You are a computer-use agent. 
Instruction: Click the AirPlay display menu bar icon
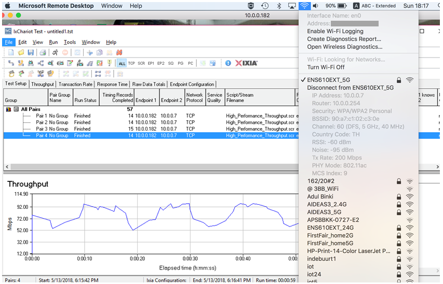pyautogui.click(x=292, y=6)
